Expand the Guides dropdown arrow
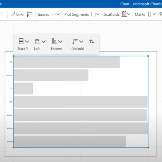 [x=58, y=14]
